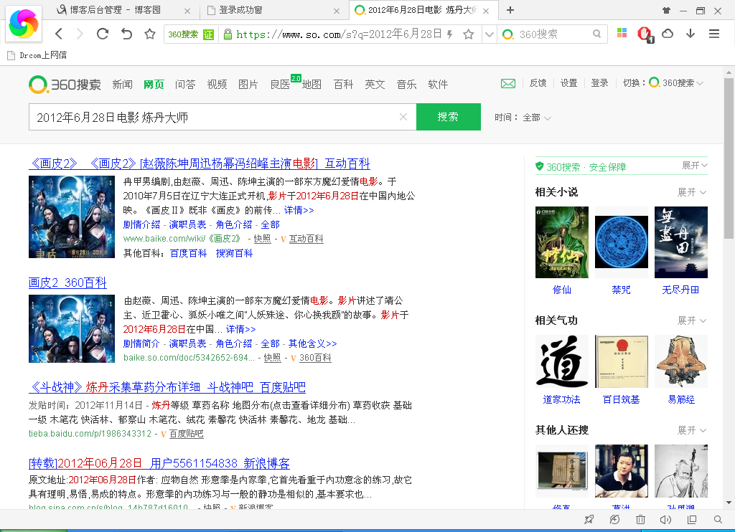The height and width of the screenshot is (532, 735).
Task: Select the 音乐 search category
Action: (406, 85)
